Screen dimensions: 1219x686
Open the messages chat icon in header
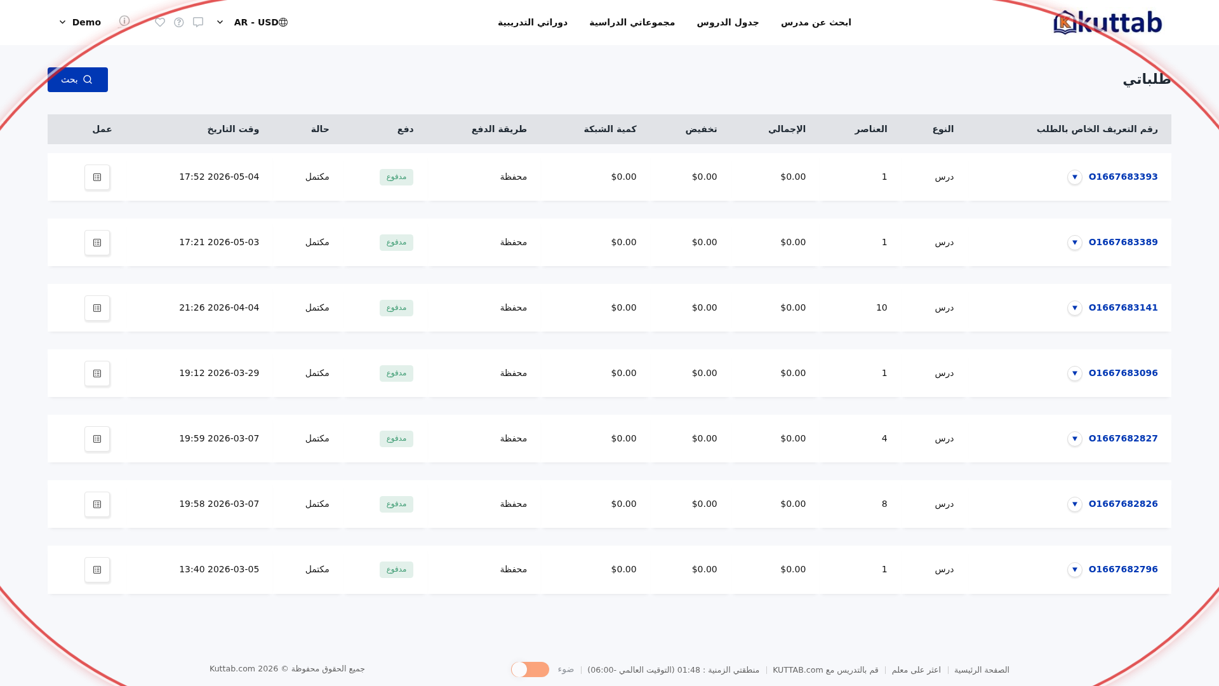tap(198, 22)
